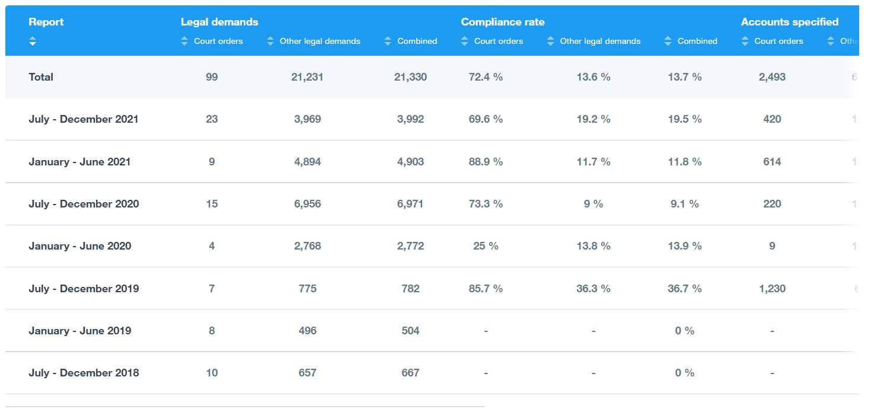Image resolution: width=871 pixels, height=412 pixels.
Task: Open the January - June 2020 report row
Action: (x=79, y=246)
